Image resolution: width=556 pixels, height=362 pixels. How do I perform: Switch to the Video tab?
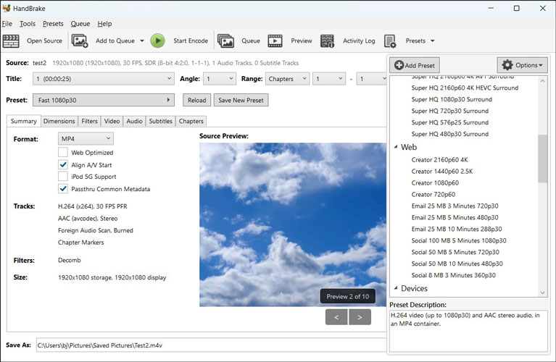tap(112, 121)
